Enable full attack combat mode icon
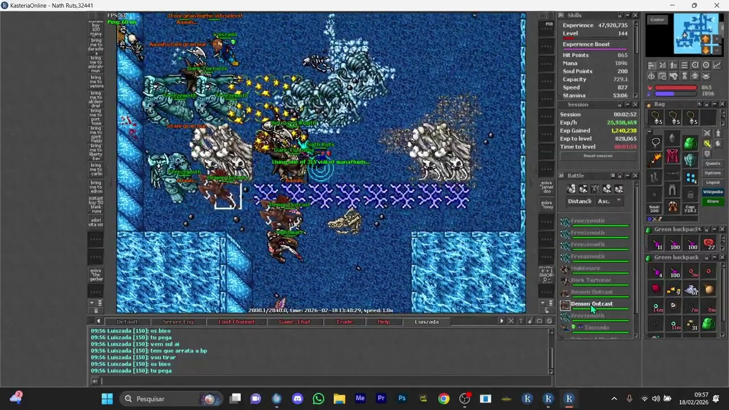Viewport: 729px width, 410px height. coord(707,133)
